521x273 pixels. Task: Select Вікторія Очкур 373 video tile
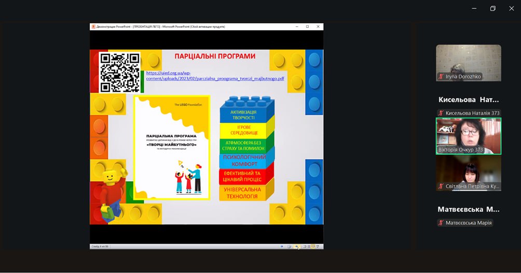tap(468, 135)
